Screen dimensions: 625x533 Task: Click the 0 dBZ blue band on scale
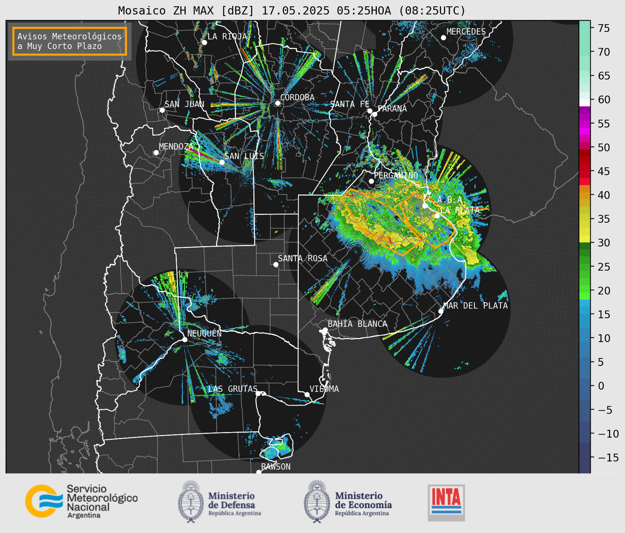[585, 386]
